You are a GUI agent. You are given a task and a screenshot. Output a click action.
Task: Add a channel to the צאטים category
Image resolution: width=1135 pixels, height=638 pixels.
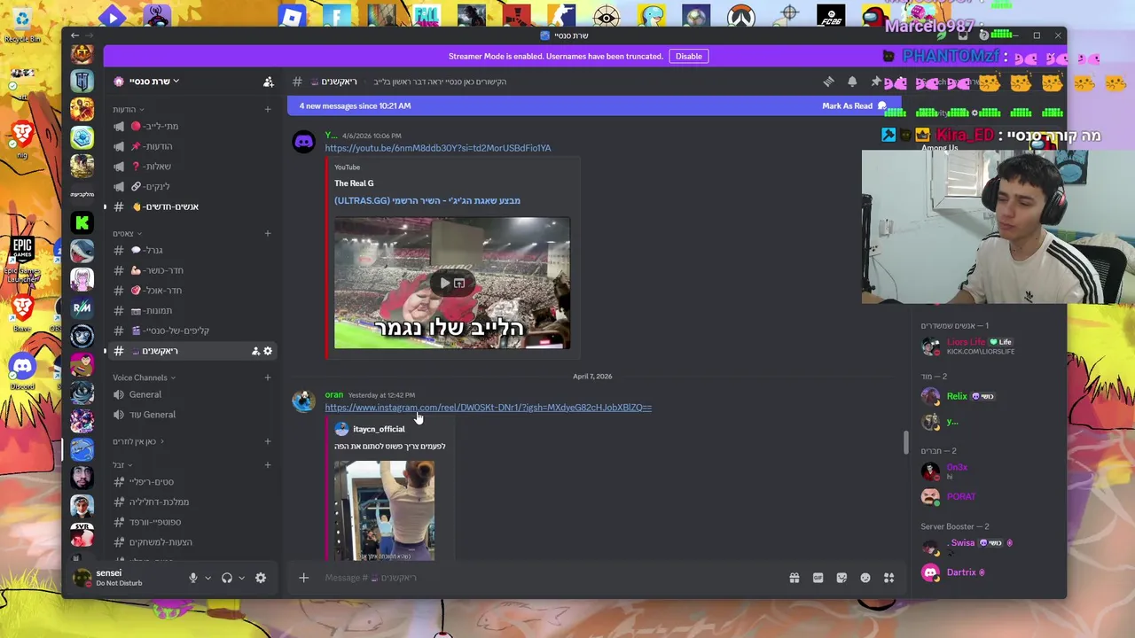(x=268, y=233)
